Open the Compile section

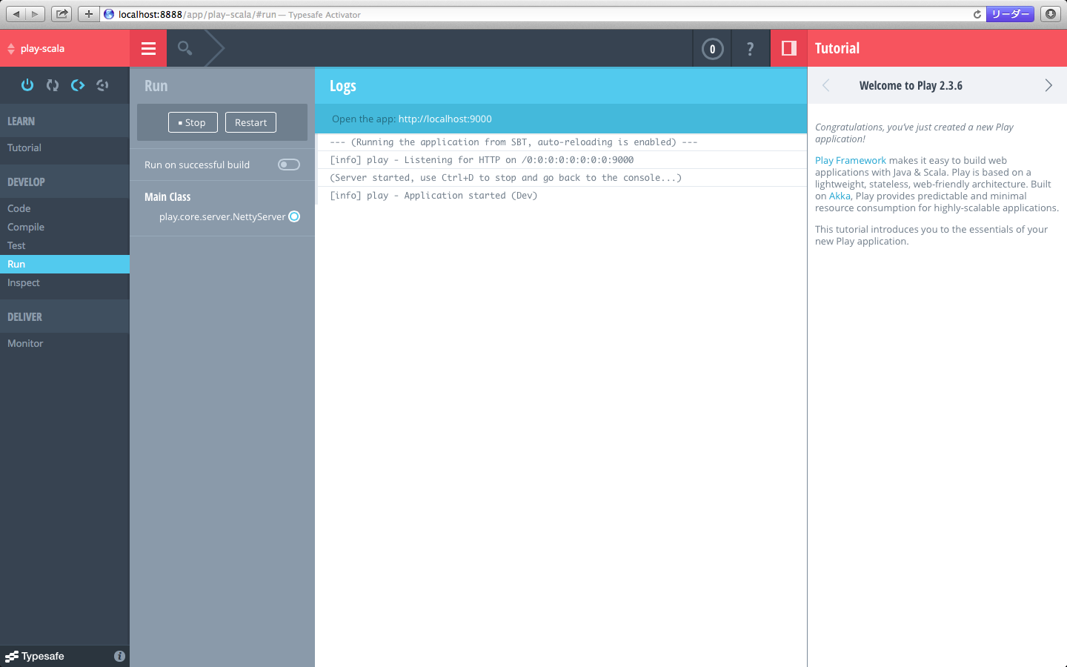point(64,227)
